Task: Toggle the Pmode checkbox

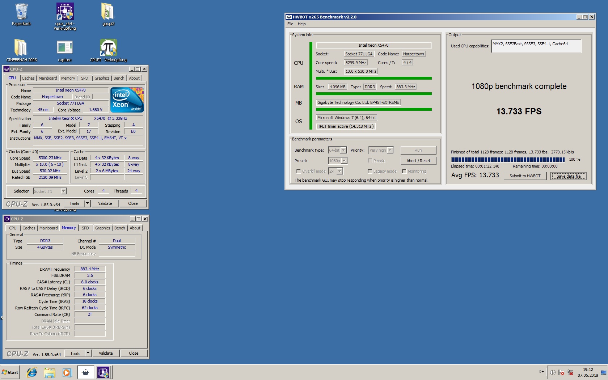Action: 370,161
